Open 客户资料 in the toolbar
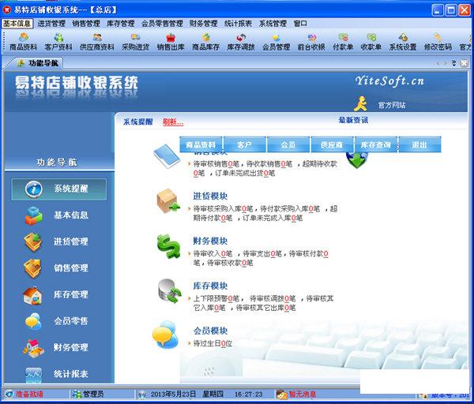Screen dimensions: 474x404 coord(58,42)
